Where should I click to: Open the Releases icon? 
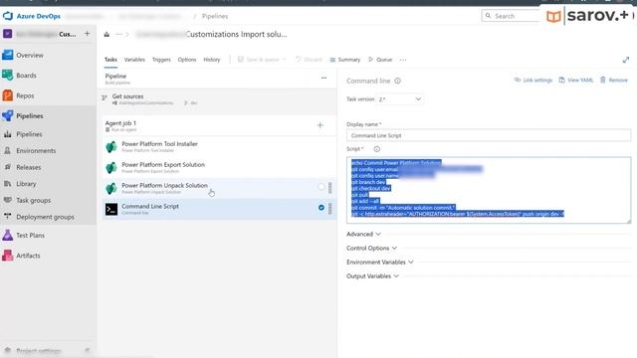point(8,167)
